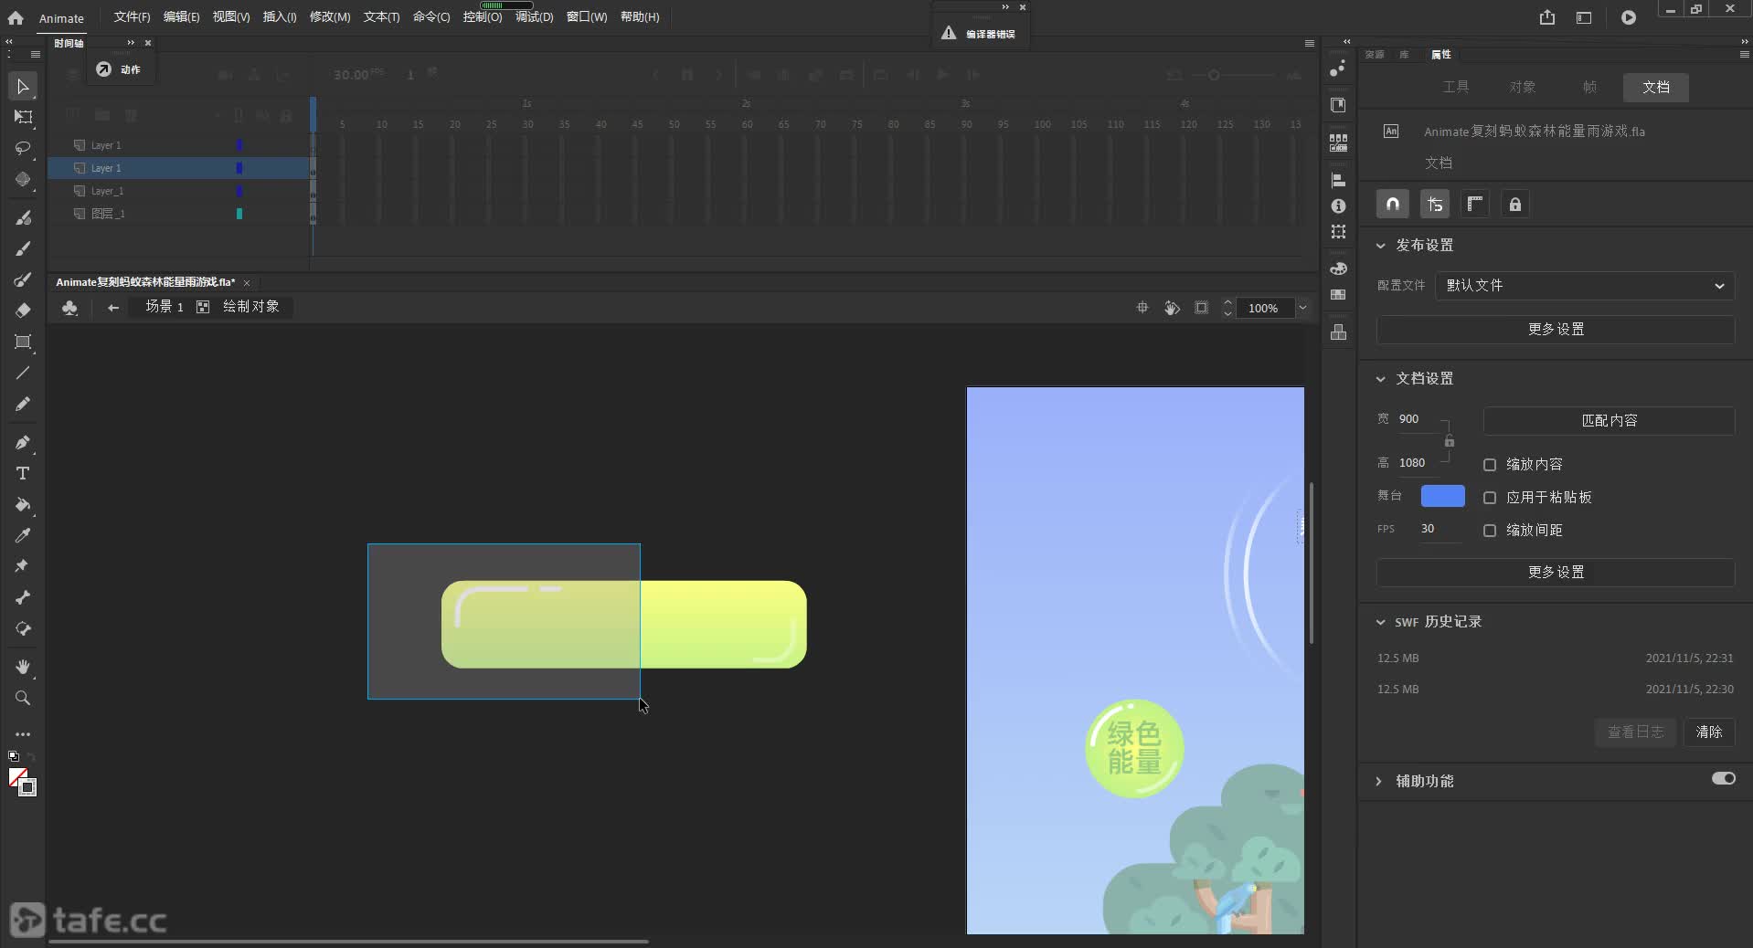
Task: Switch to the 对象 properties tab
Action: [x=1523, y=87]
